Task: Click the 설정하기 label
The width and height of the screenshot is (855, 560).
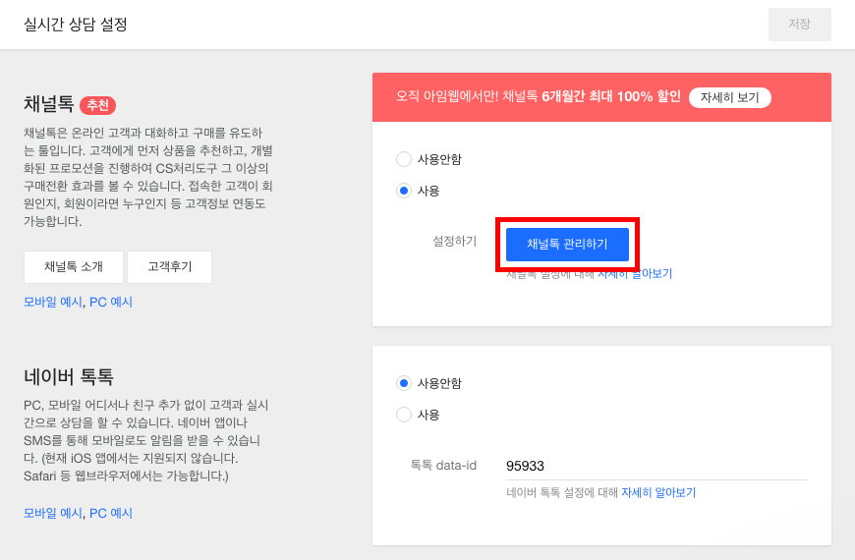Action: tap(454, 241)
